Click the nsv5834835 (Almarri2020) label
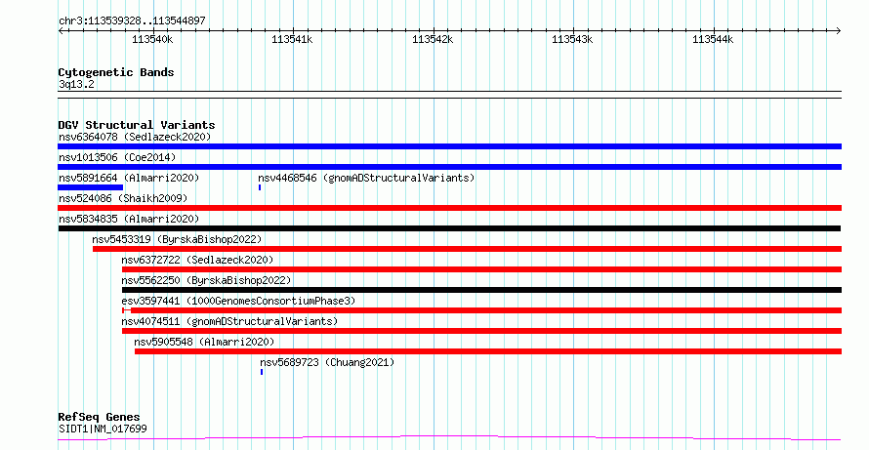The width and height of the screenshot is (869, 450). 129,219
